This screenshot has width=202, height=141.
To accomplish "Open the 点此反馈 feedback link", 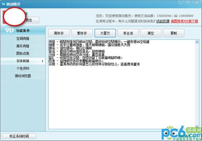I will pos(163,21).
